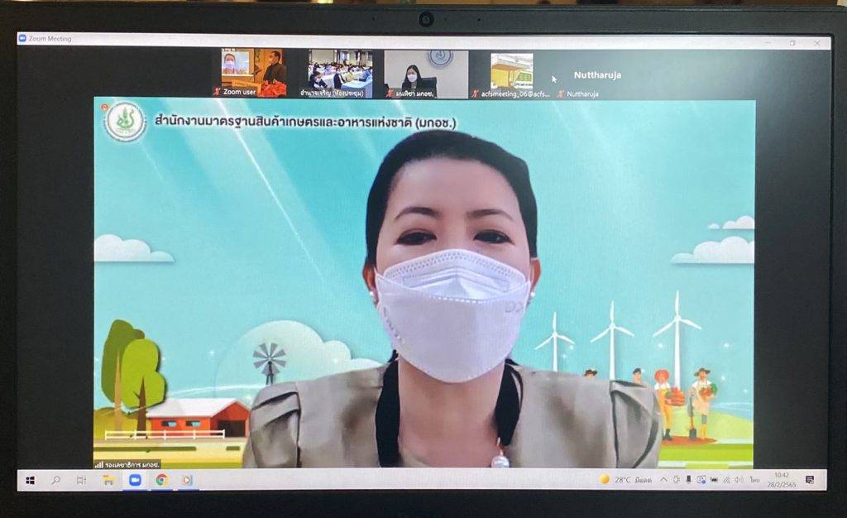
Task: Open the notification center icon
Action: click(809, 480)
